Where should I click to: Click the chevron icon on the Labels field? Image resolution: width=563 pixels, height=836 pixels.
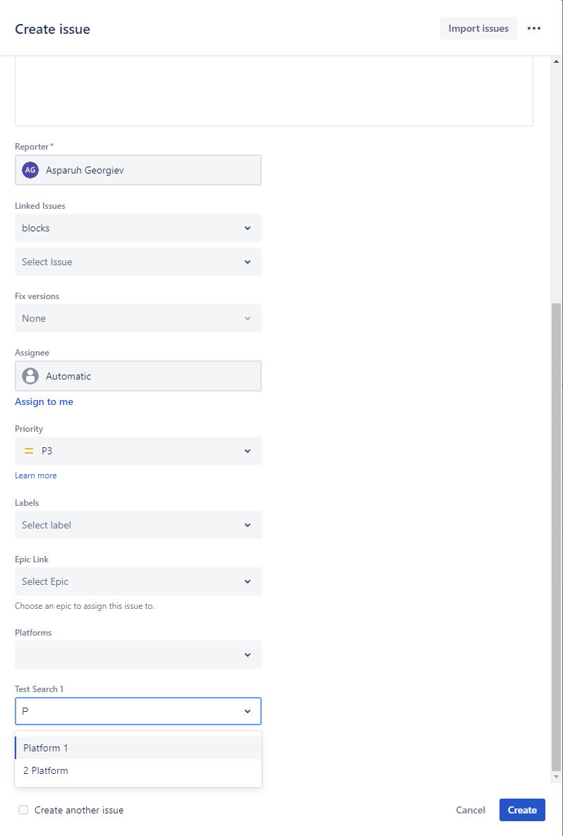248,525
